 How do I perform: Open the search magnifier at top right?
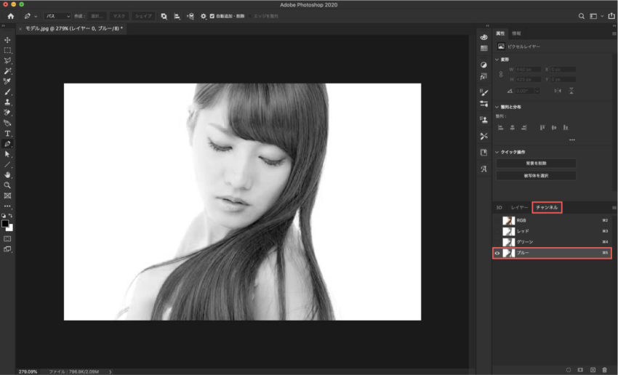582,16
